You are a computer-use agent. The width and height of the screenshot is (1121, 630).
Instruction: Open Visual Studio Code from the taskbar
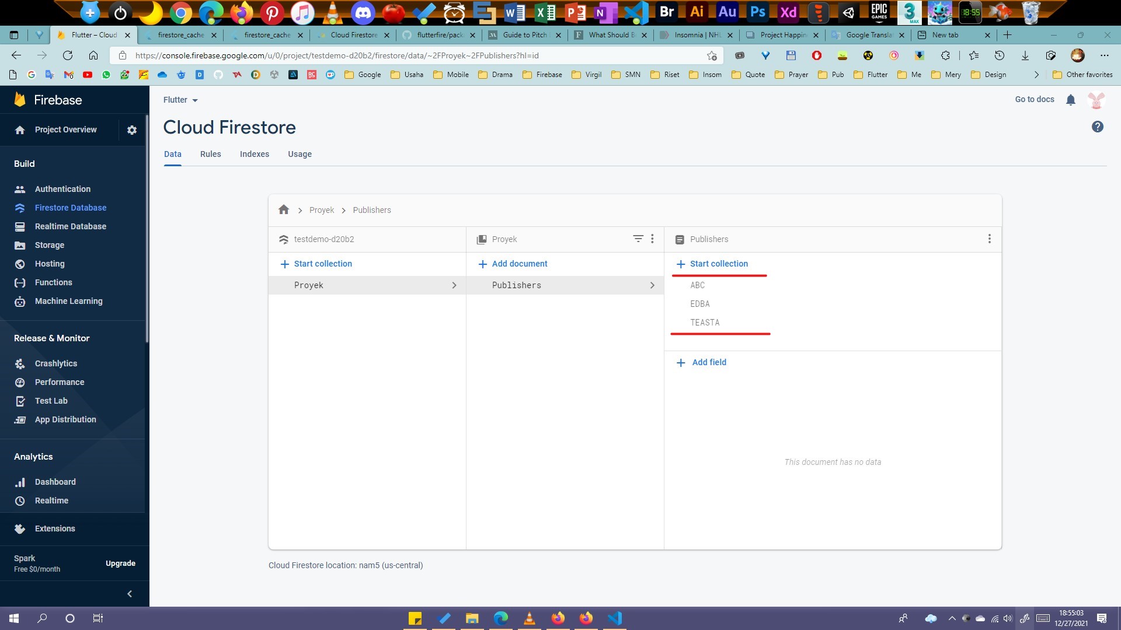click(x=614, y=618)
